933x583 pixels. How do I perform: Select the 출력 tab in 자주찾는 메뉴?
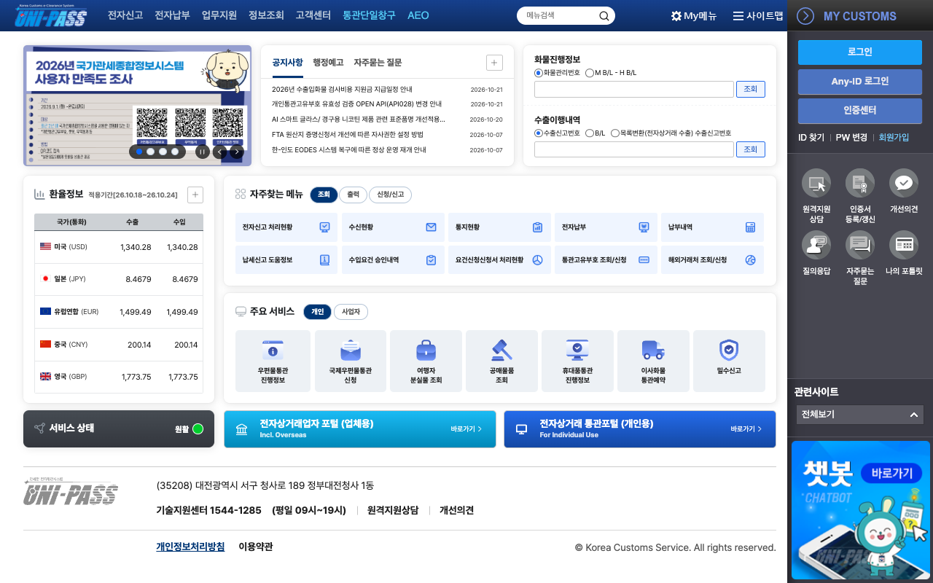(353, 195)
